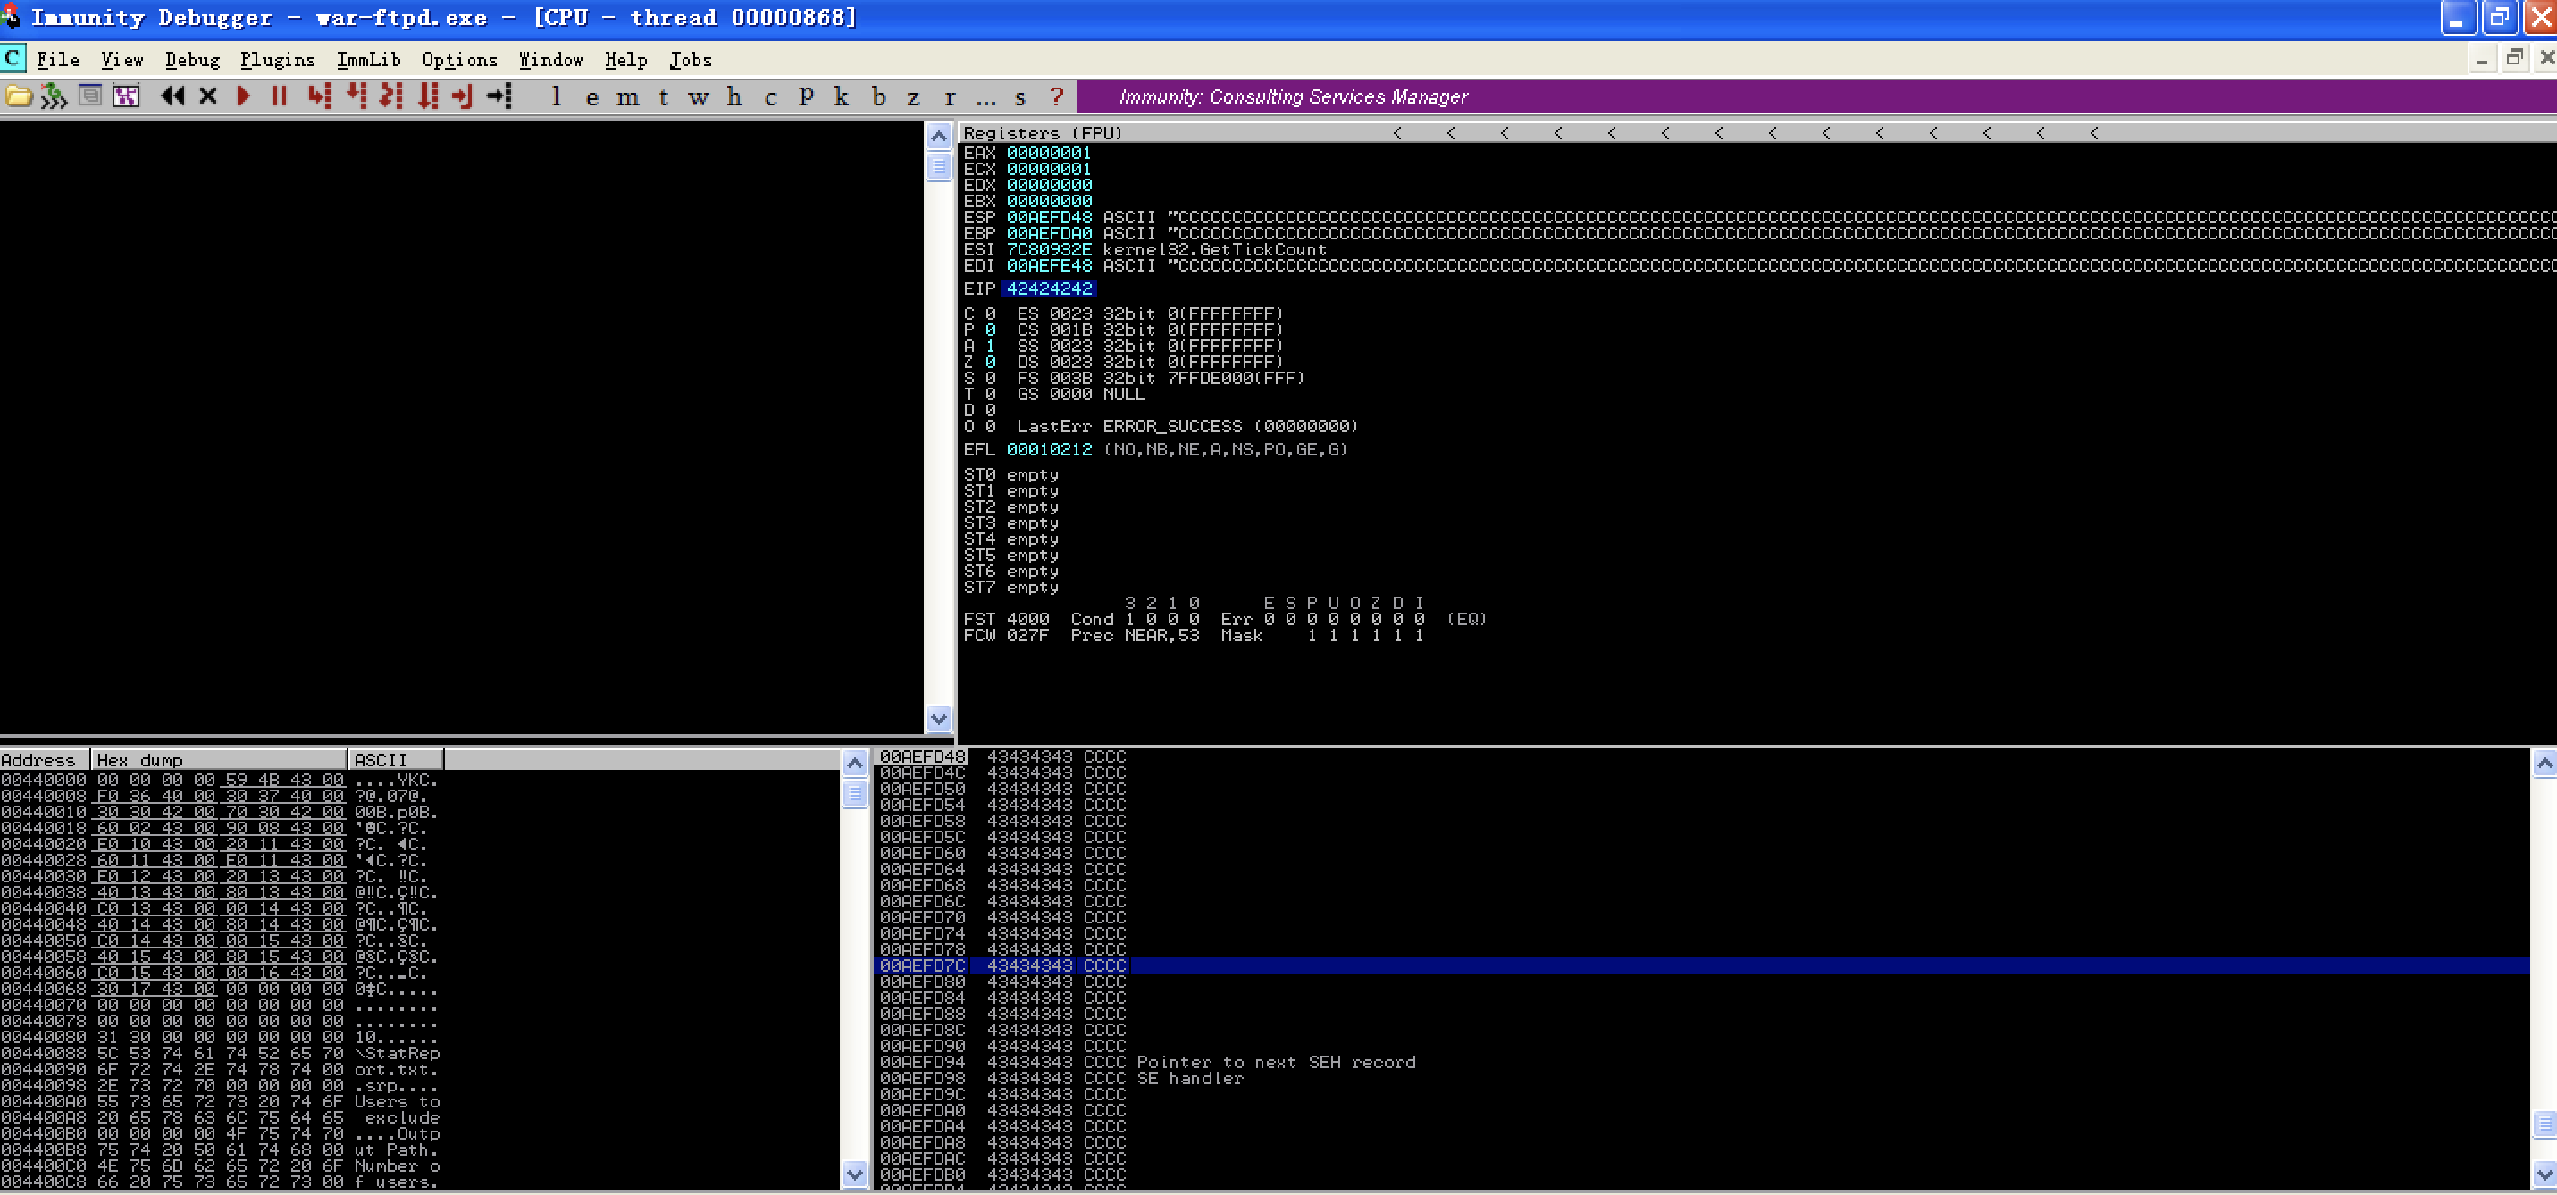The height and width of the screenshot is (1195, 2557).
Task: Show Patches window via 'p' button
Action: tap(806, 96)
